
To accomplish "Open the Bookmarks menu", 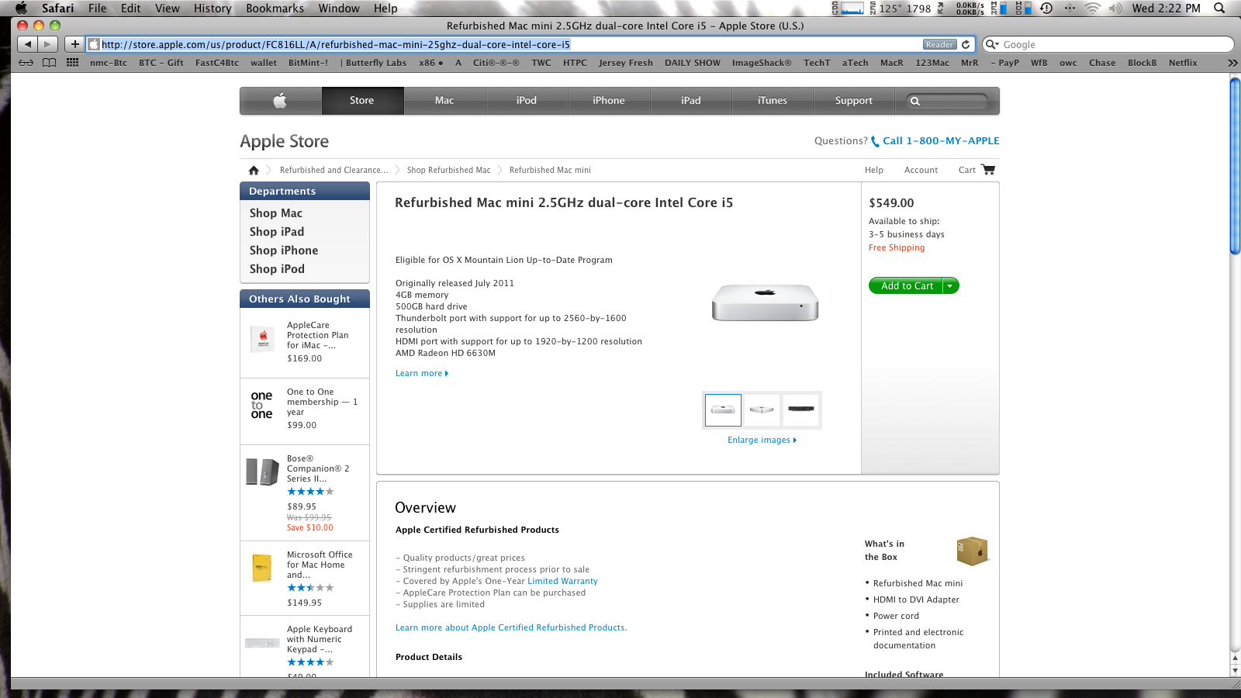I will point(275,8).
